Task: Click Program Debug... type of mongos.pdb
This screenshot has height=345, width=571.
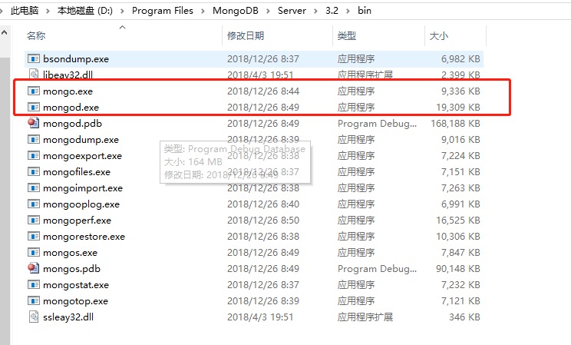Action: click(378, 269)
